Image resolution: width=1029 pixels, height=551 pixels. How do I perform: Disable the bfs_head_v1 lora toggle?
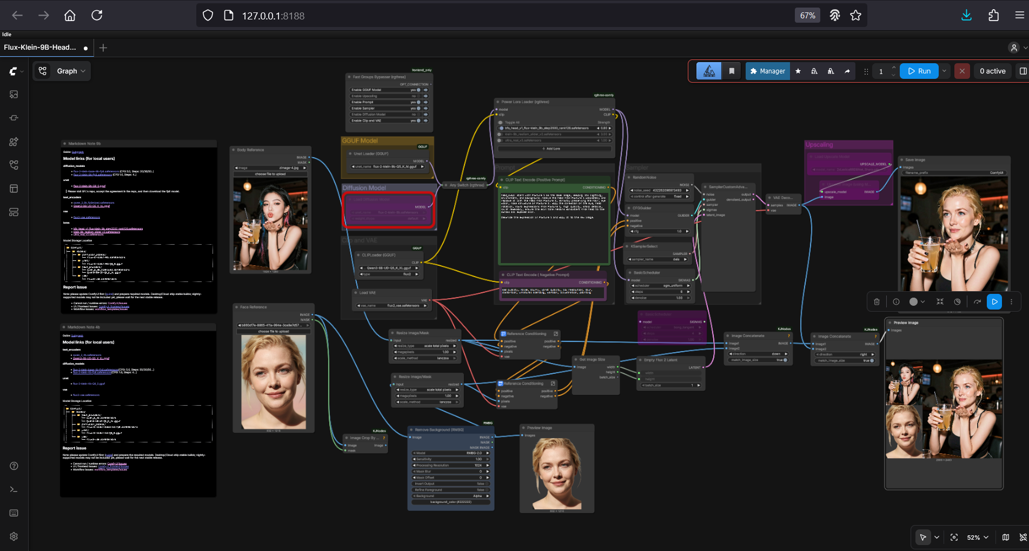502,128
